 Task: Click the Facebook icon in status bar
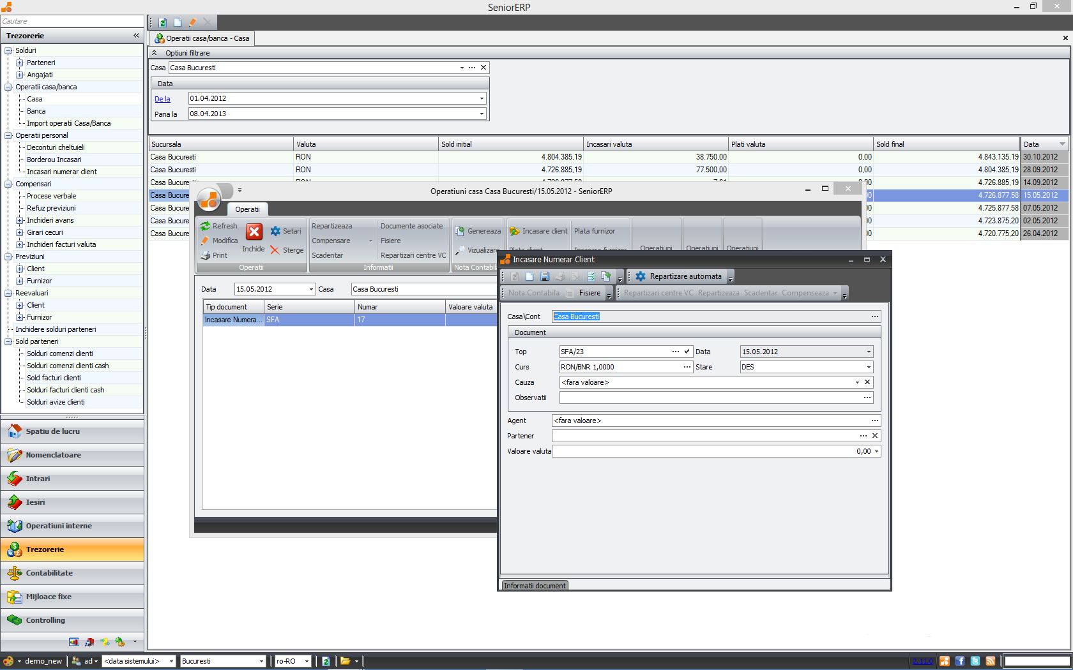click(960, 661)
